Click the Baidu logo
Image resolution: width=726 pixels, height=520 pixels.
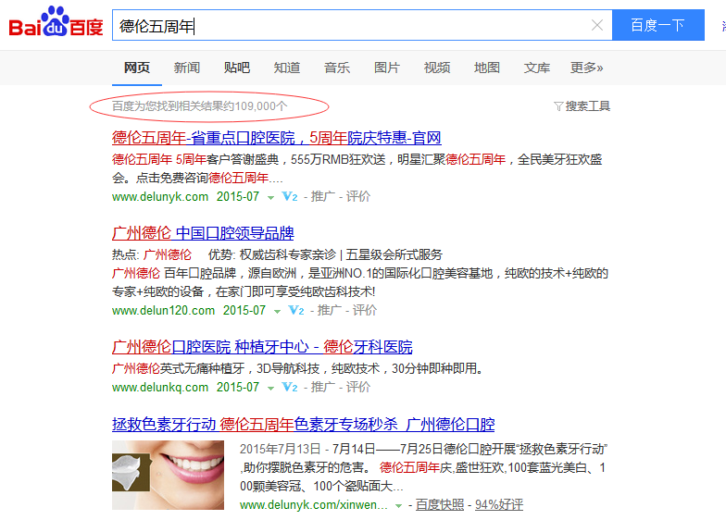56,22
